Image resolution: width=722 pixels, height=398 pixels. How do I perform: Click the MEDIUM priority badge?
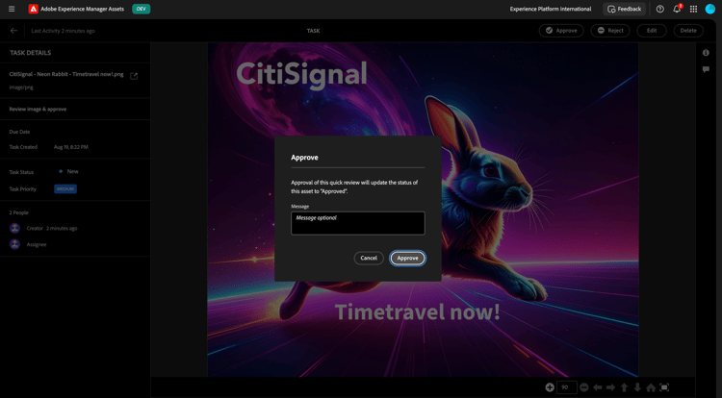[65, 188]
